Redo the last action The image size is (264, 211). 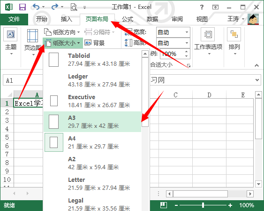click(x=55, y=7)
